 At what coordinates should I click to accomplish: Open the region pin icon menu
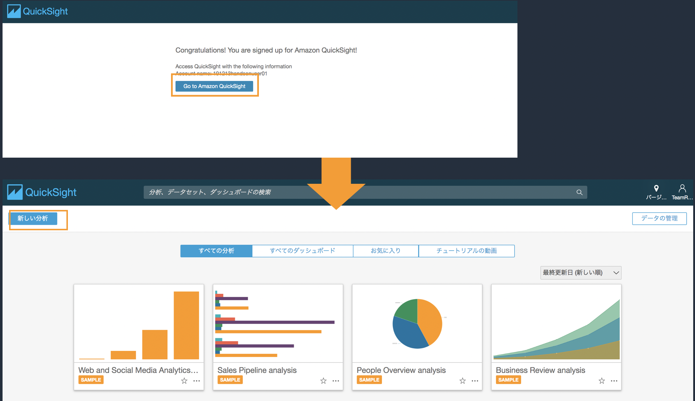656,192
